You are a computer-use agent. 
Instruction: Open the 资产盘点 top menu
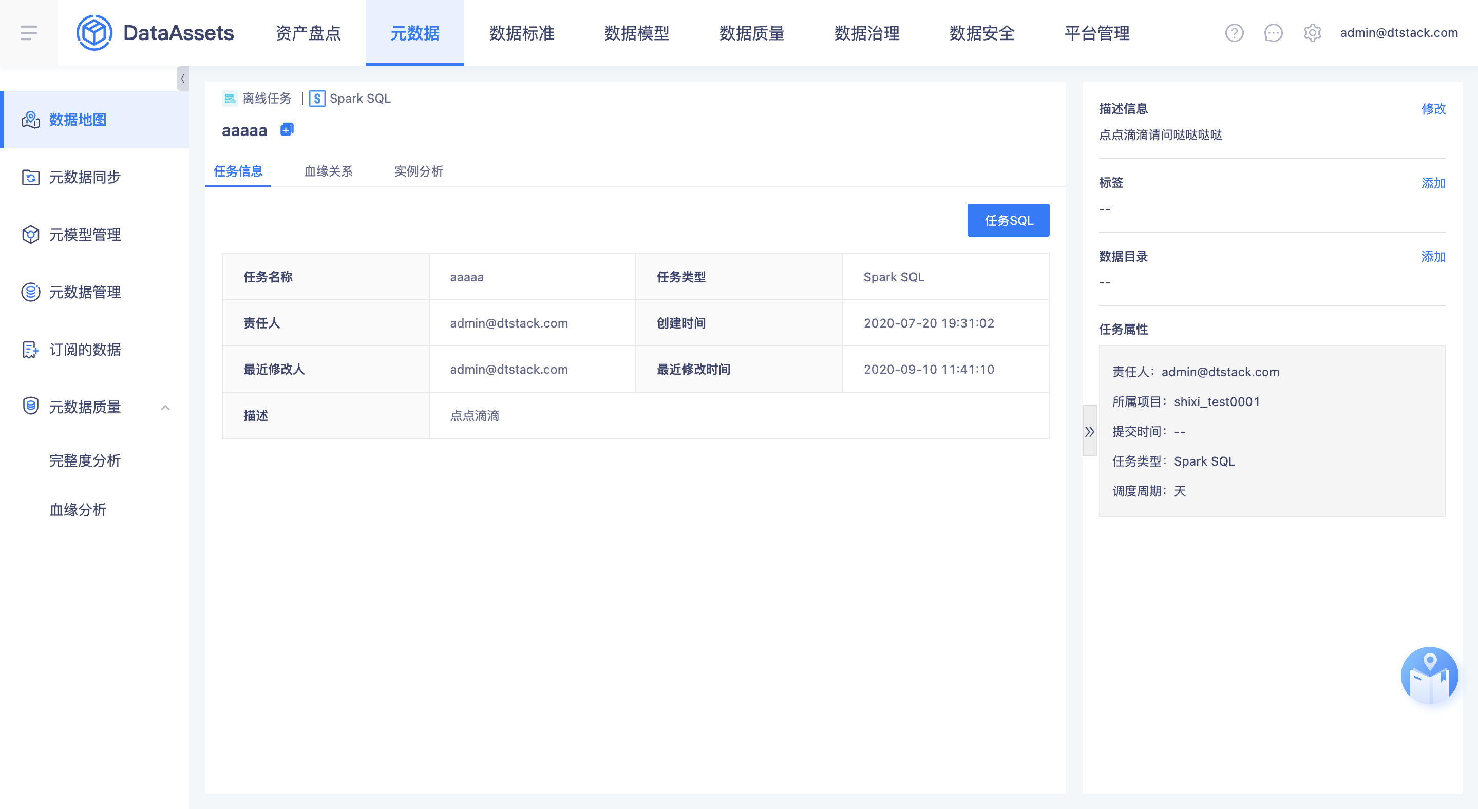point(308,33)
